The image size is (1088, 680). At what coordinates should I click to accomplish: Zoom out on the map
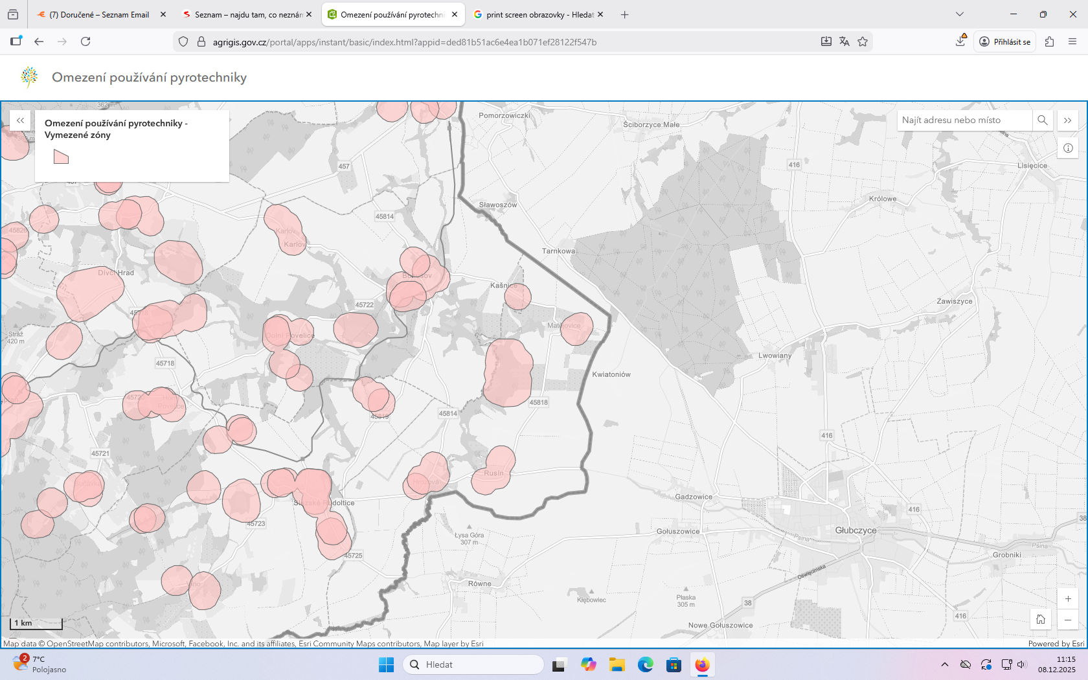click(1068, 620)
